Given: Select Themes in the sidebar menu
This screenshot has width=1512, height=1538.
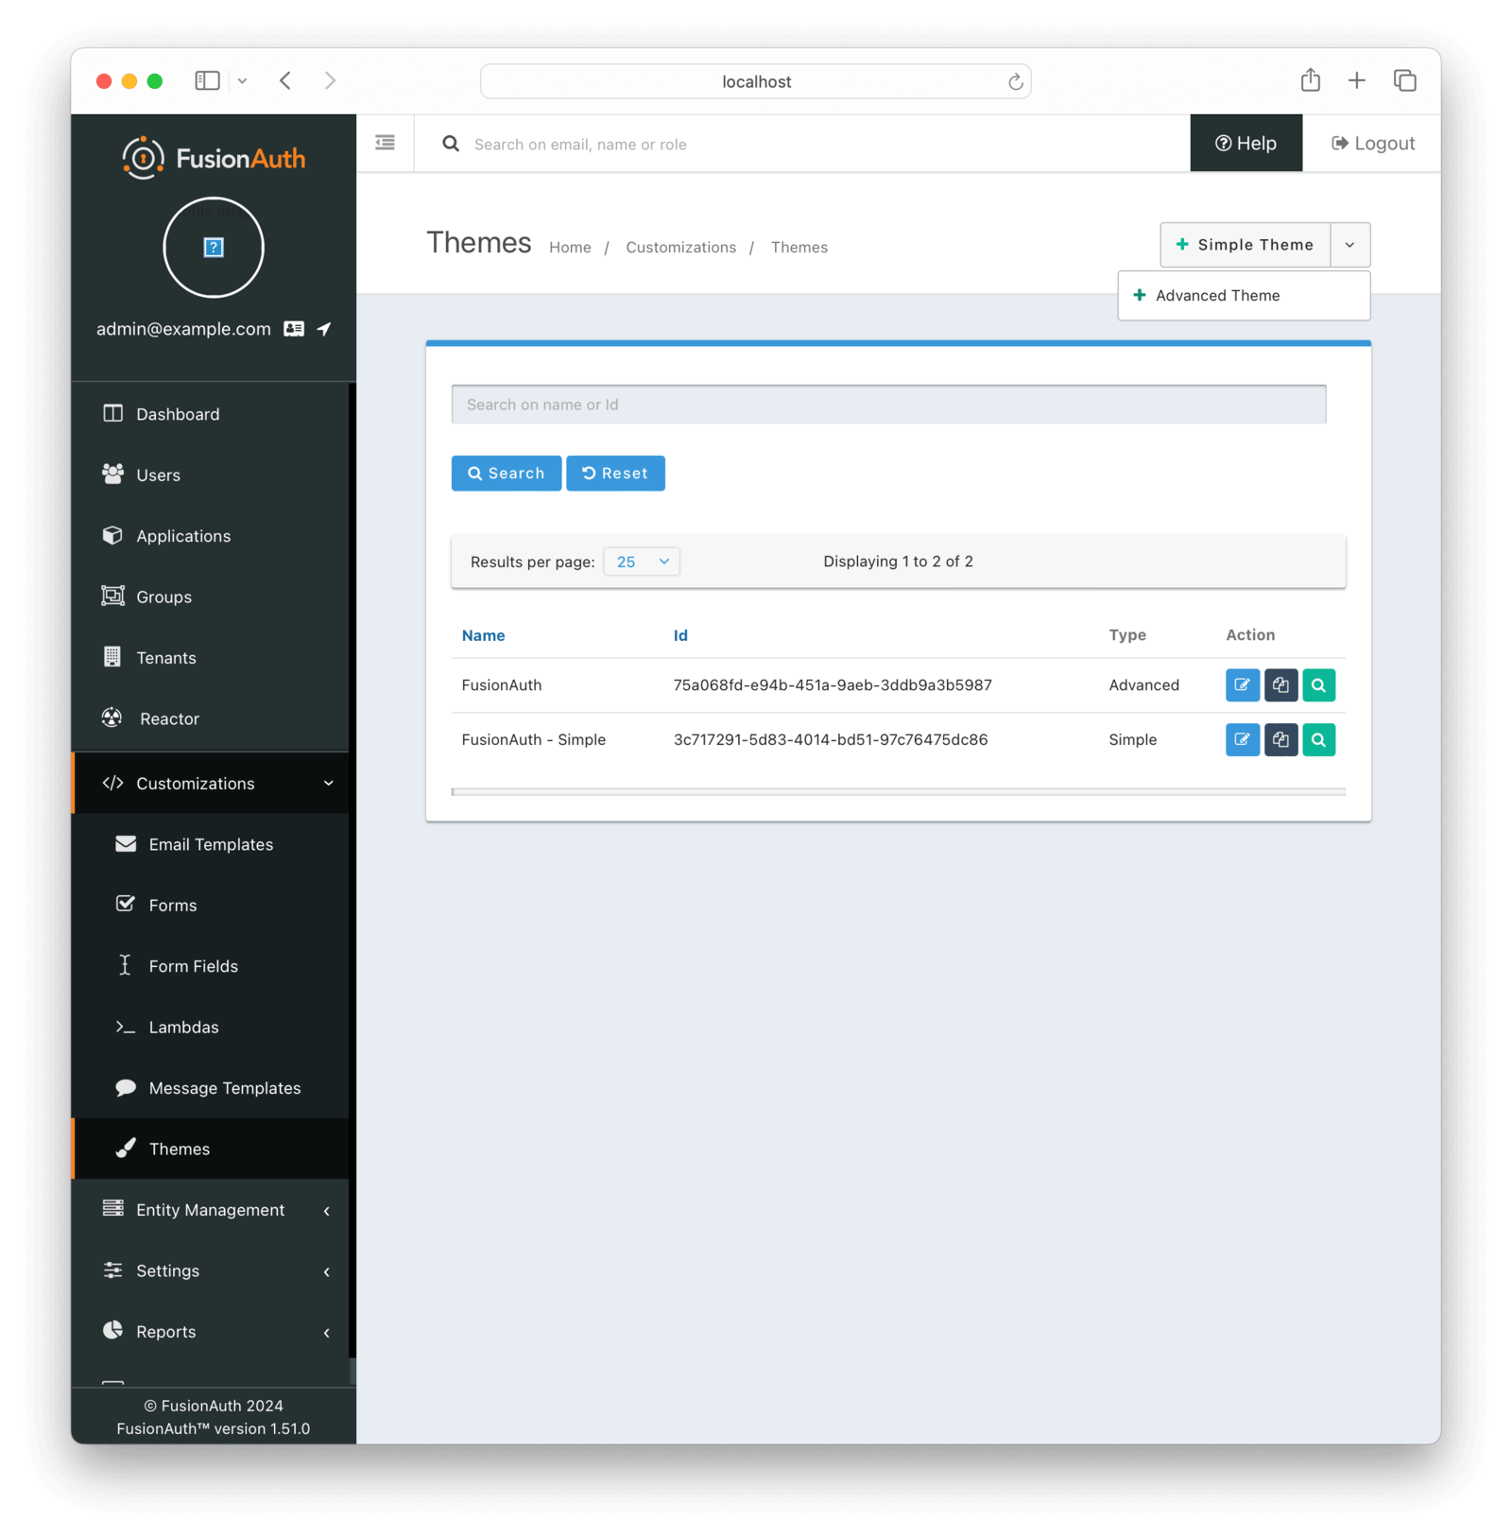Looking at the screenshot, I should [179, 1149].
